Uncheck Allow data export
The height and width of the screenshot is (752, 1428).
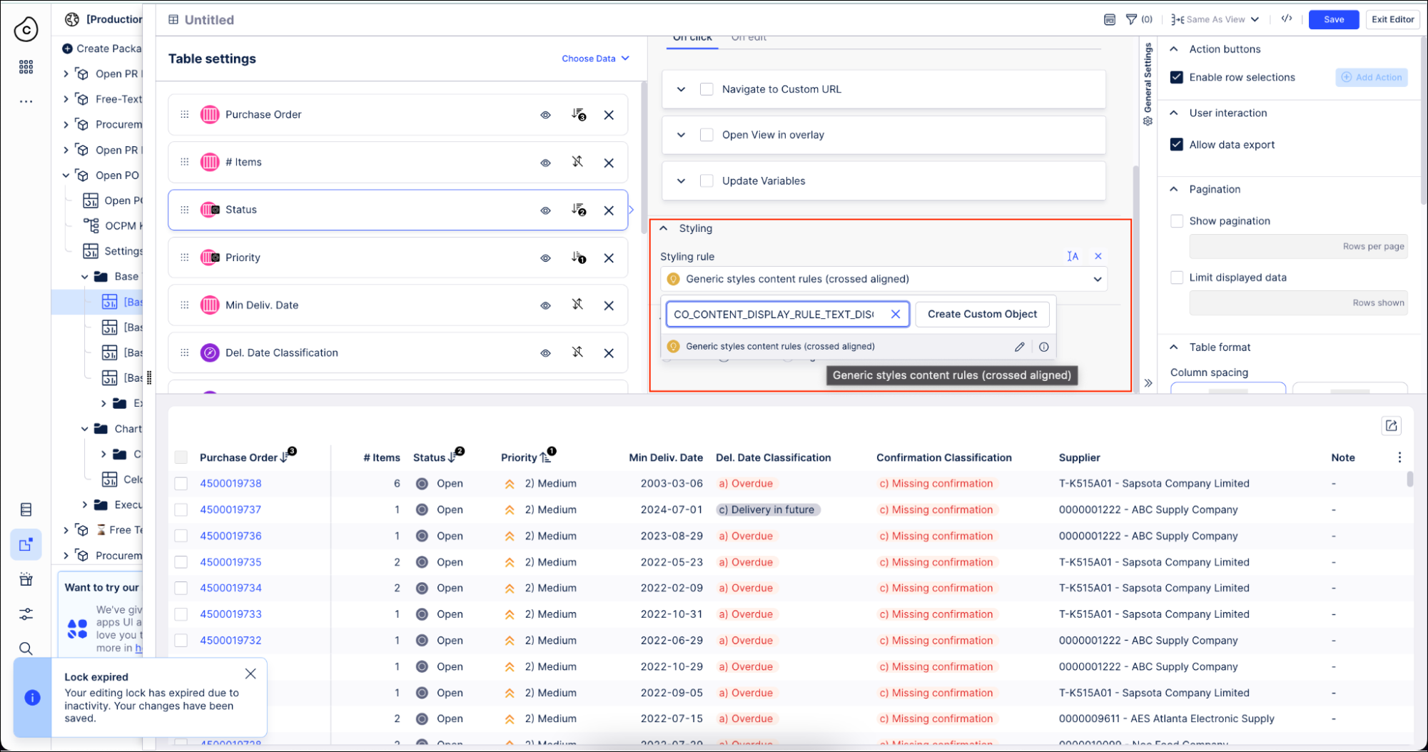tap(1177, 144)
